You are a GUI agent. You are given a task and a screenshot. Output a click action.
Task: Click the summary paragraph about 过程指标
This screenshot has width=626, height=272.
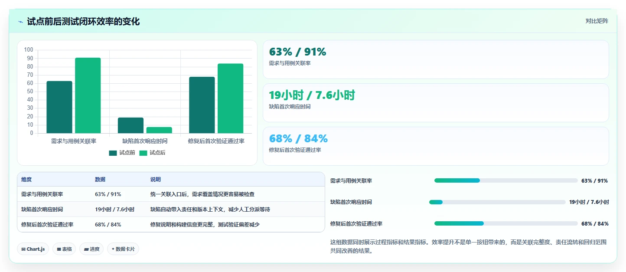click(469, 246)
